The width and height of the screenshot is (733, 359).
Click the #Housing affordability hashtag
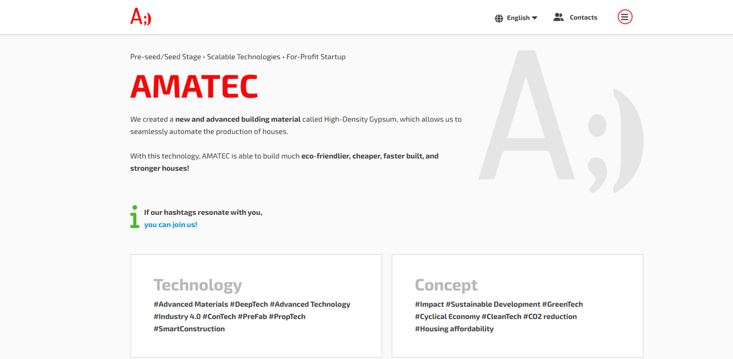[x=454, y=328]
